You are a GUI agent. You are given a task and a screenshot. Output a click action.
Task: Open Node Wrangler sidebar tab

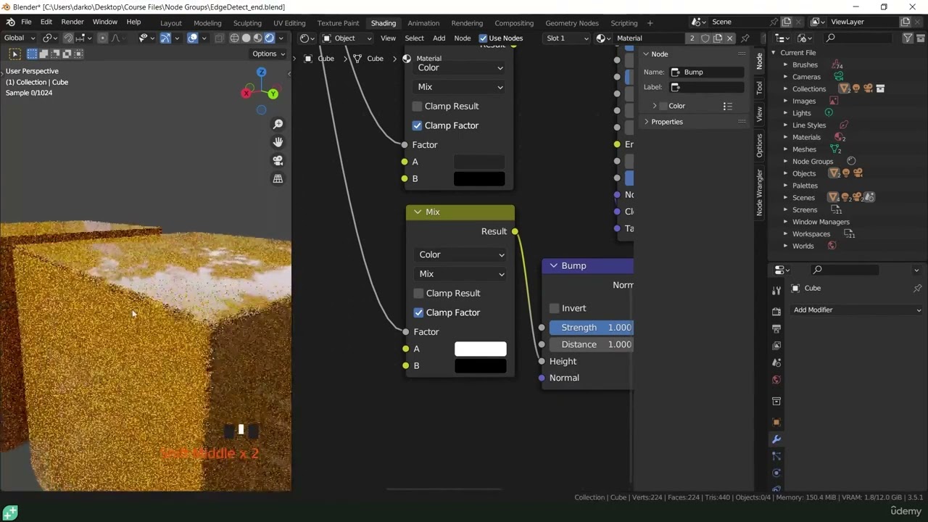click(760, 193)
